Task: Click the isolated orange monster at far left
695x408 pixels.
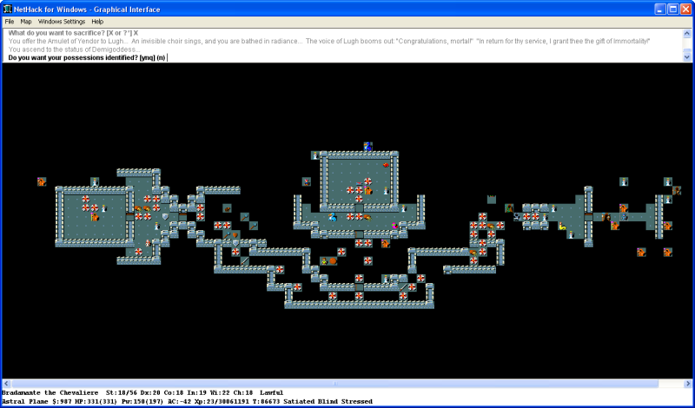Action: click(41, 181)
